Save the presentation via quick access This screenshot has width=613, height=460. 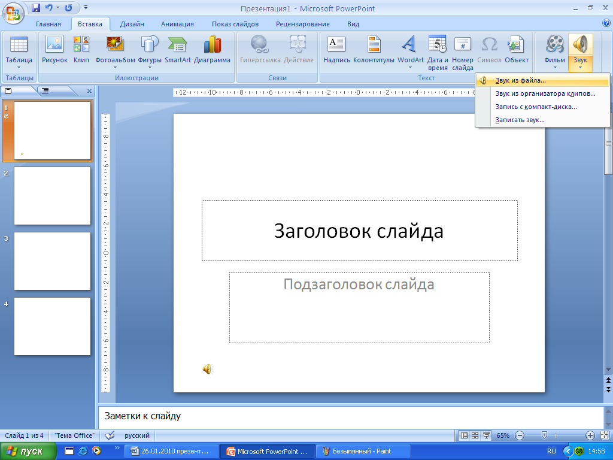click(36, 7)
